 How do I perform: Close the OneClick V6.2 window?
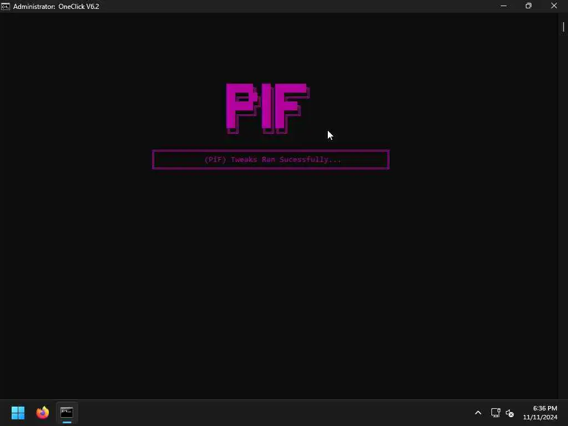(554, 6)
